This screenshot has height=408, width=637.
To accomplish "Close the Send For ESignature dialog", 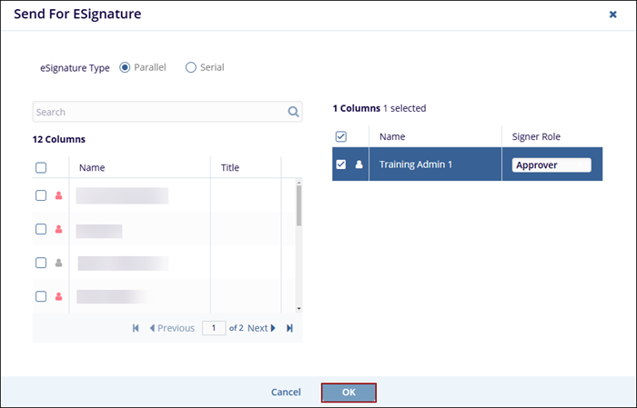I will [612, 15].
